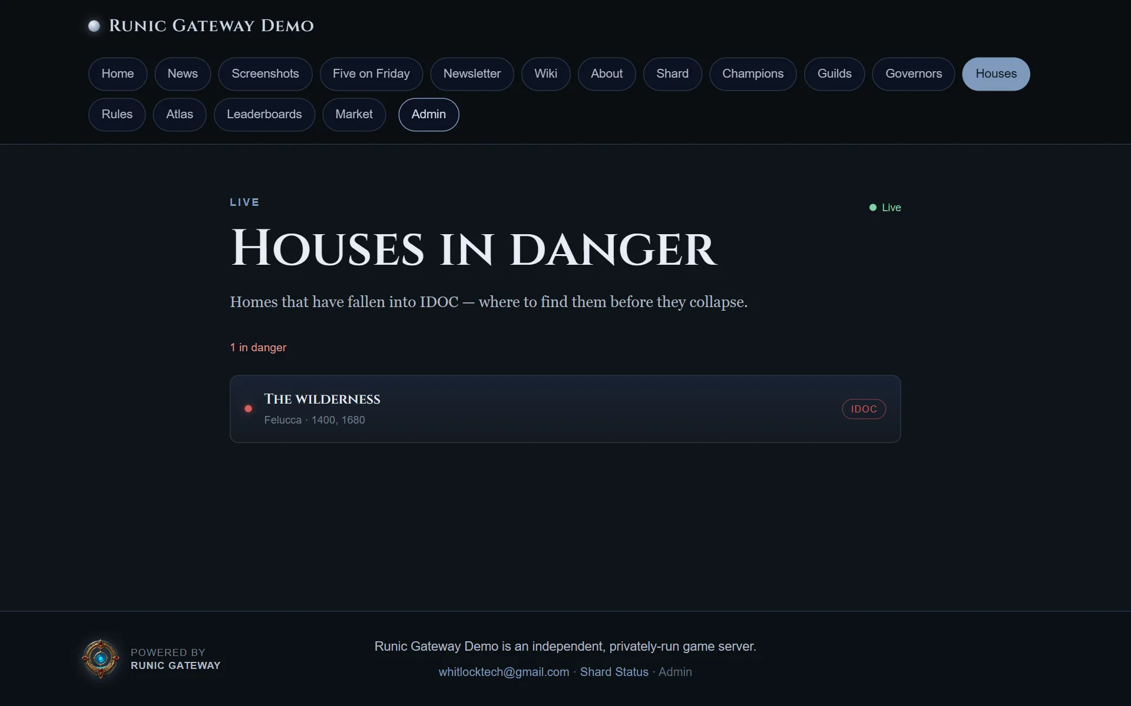Open The Wilderness house card

565,409
